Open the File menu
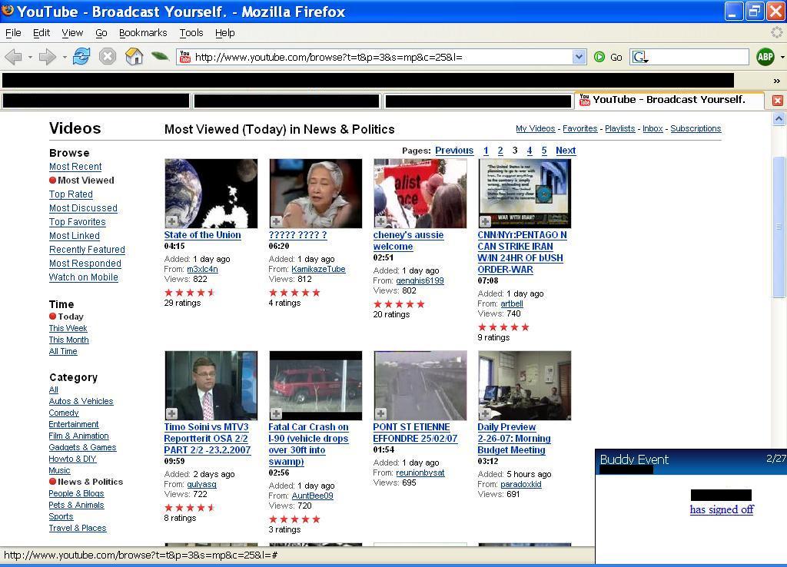The width and height of the screenshot is (787, 567). [x=13, y=32]
